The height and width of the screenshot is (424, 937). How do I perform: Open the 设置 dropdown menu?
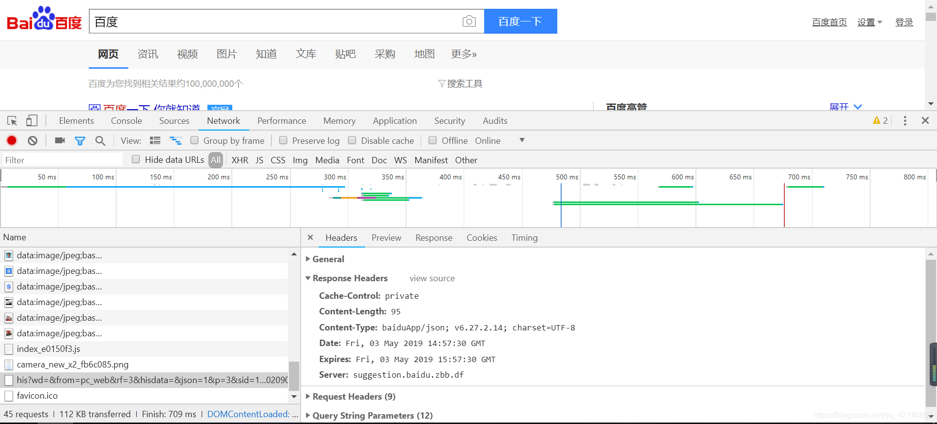coord(870,22)
